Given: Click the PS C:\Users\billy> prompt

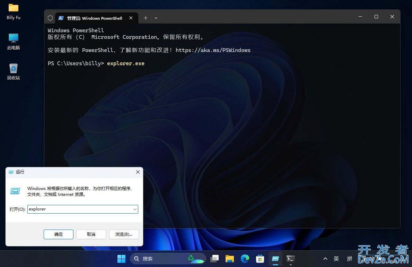Looking at the screenshot, I should [76, 63].
